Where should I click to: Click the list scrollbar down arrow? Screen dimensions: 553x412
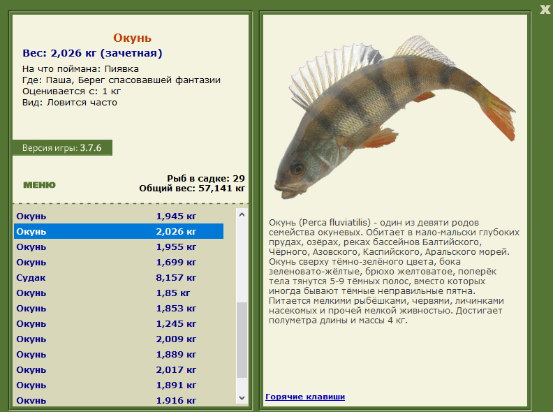242,398
